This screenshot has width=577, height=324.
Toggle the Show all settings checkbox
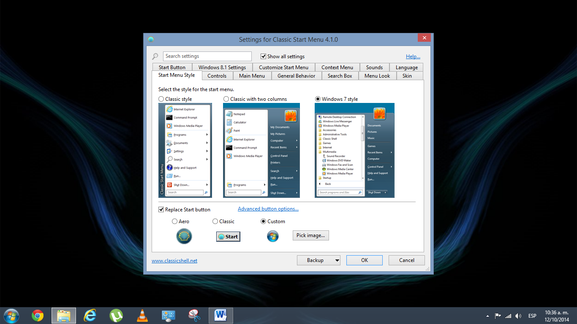tap(263, 56)
